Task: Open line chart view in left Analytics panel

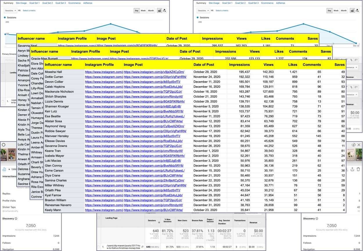Action: 159,10
